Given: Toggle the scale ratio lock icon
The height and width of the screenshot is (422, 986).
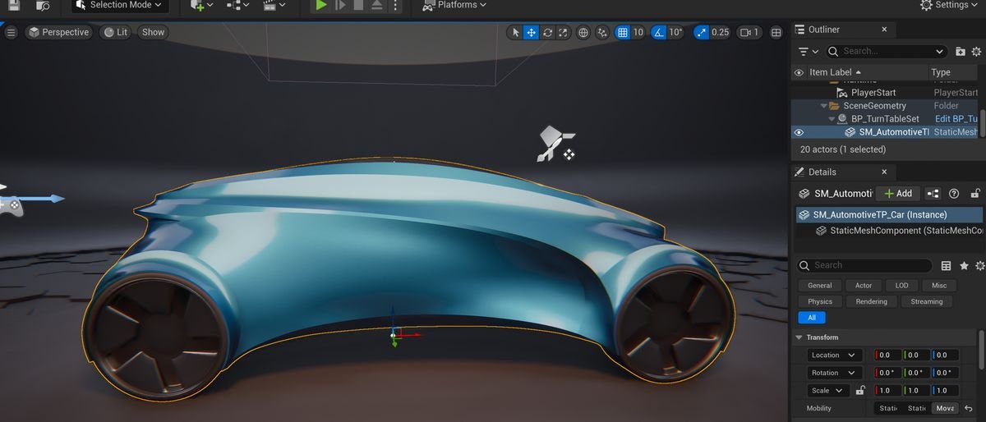Looking at the screenshot, I should click(x=860, y=391).
